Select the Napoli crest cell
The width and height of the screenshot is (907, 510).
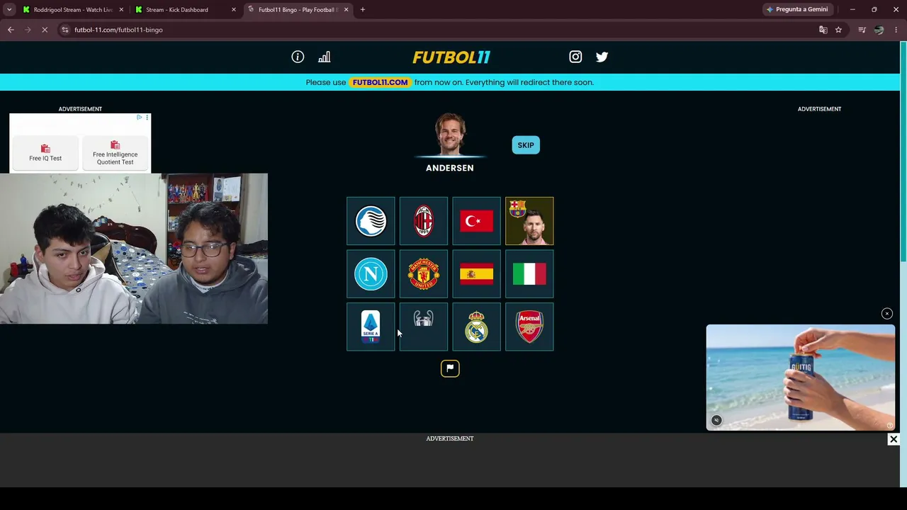coord(371,273)
